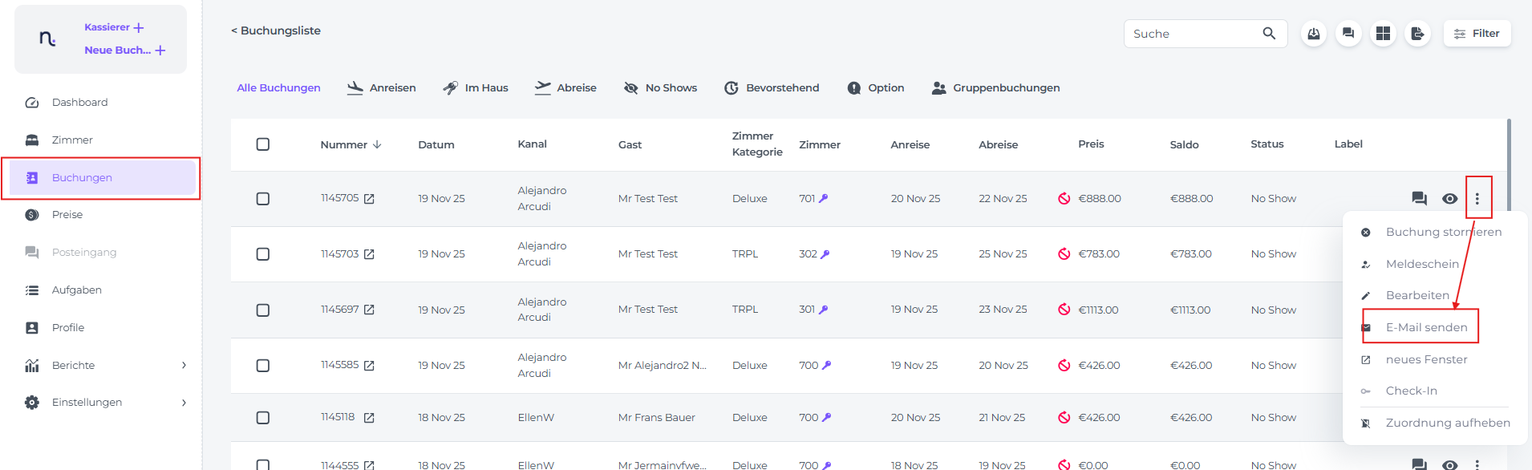This screenshot has height=470, width=1532.
Task: Sort by Nummer column arrow
Action: coord(377,144)
